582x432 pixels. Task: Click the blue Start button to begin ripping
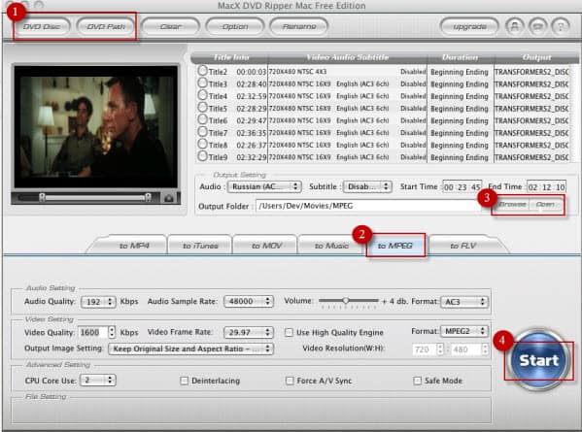point(538,360)
